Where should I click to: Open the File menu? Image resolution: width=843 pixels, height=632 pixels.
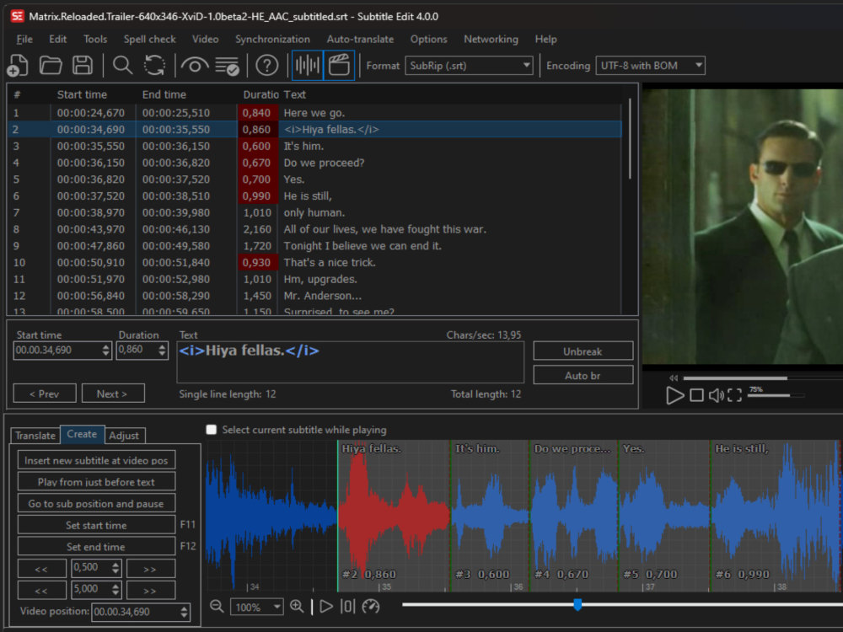24,40
